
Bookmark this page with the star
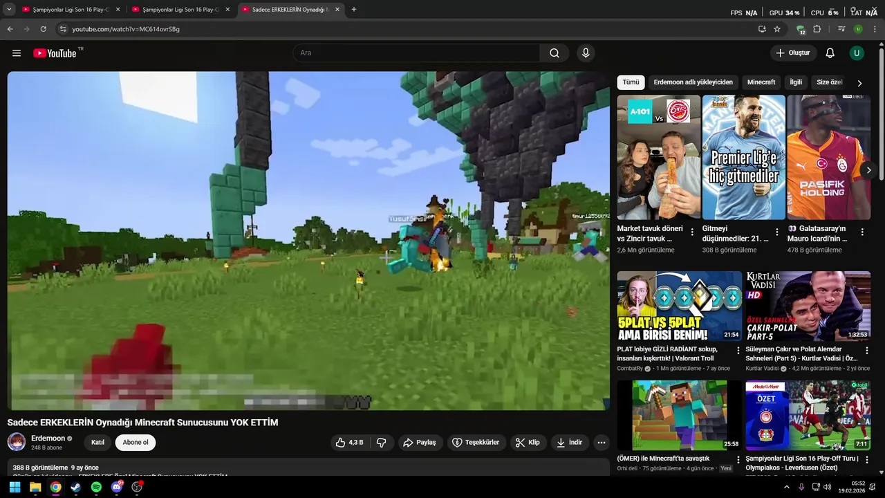(x=777, y=29)
